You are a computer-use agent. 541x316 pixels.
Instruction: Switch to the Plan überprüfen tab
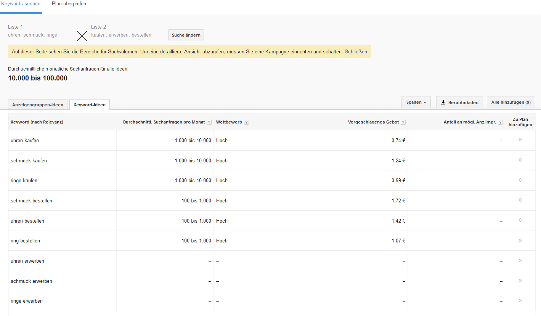click(69, 3)
